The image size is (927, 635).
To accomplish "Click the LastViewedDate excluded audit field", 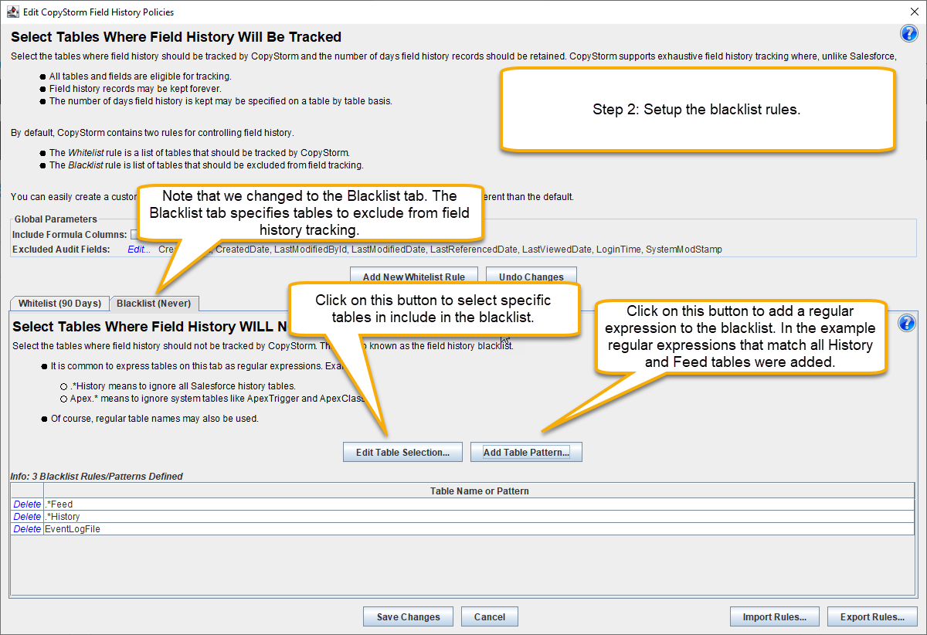I will (557, 250).
